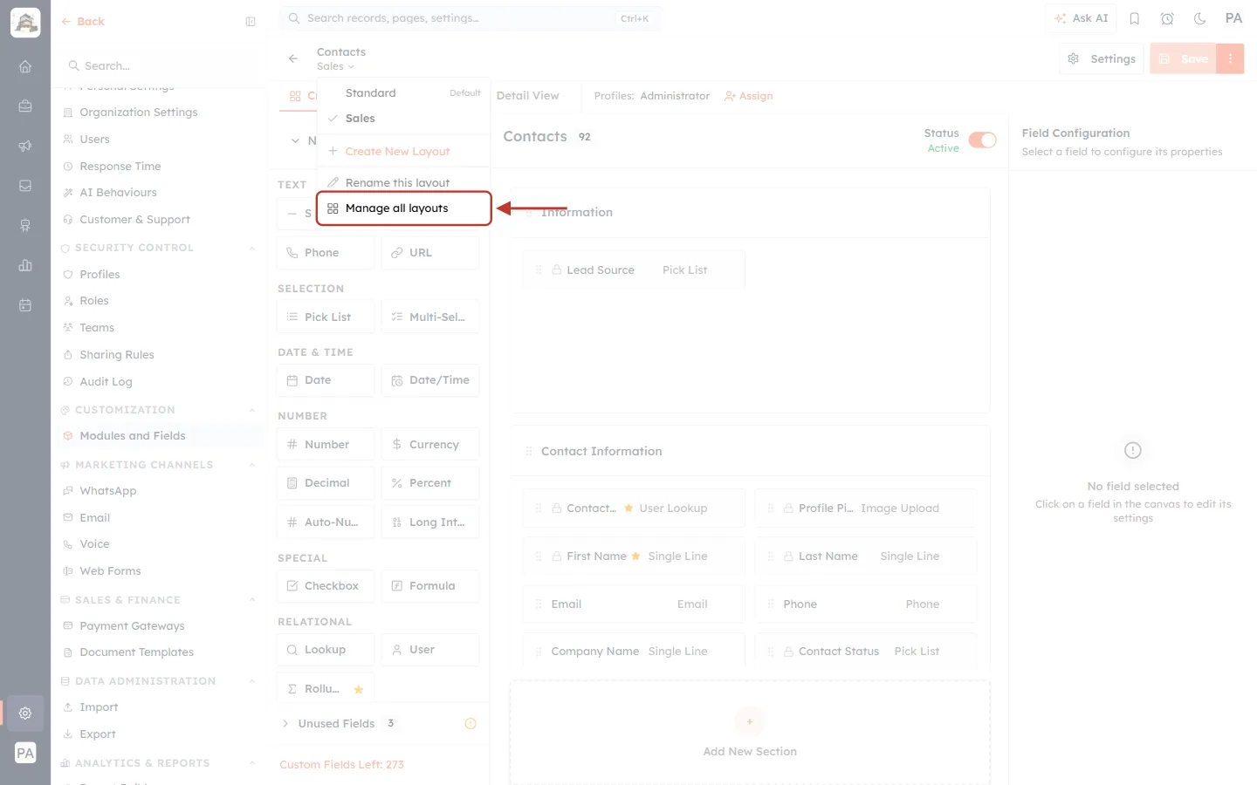Screen dimensions: 1257x785
Task: Open the three-dot menu next to Save
Action: [1230, 58]
